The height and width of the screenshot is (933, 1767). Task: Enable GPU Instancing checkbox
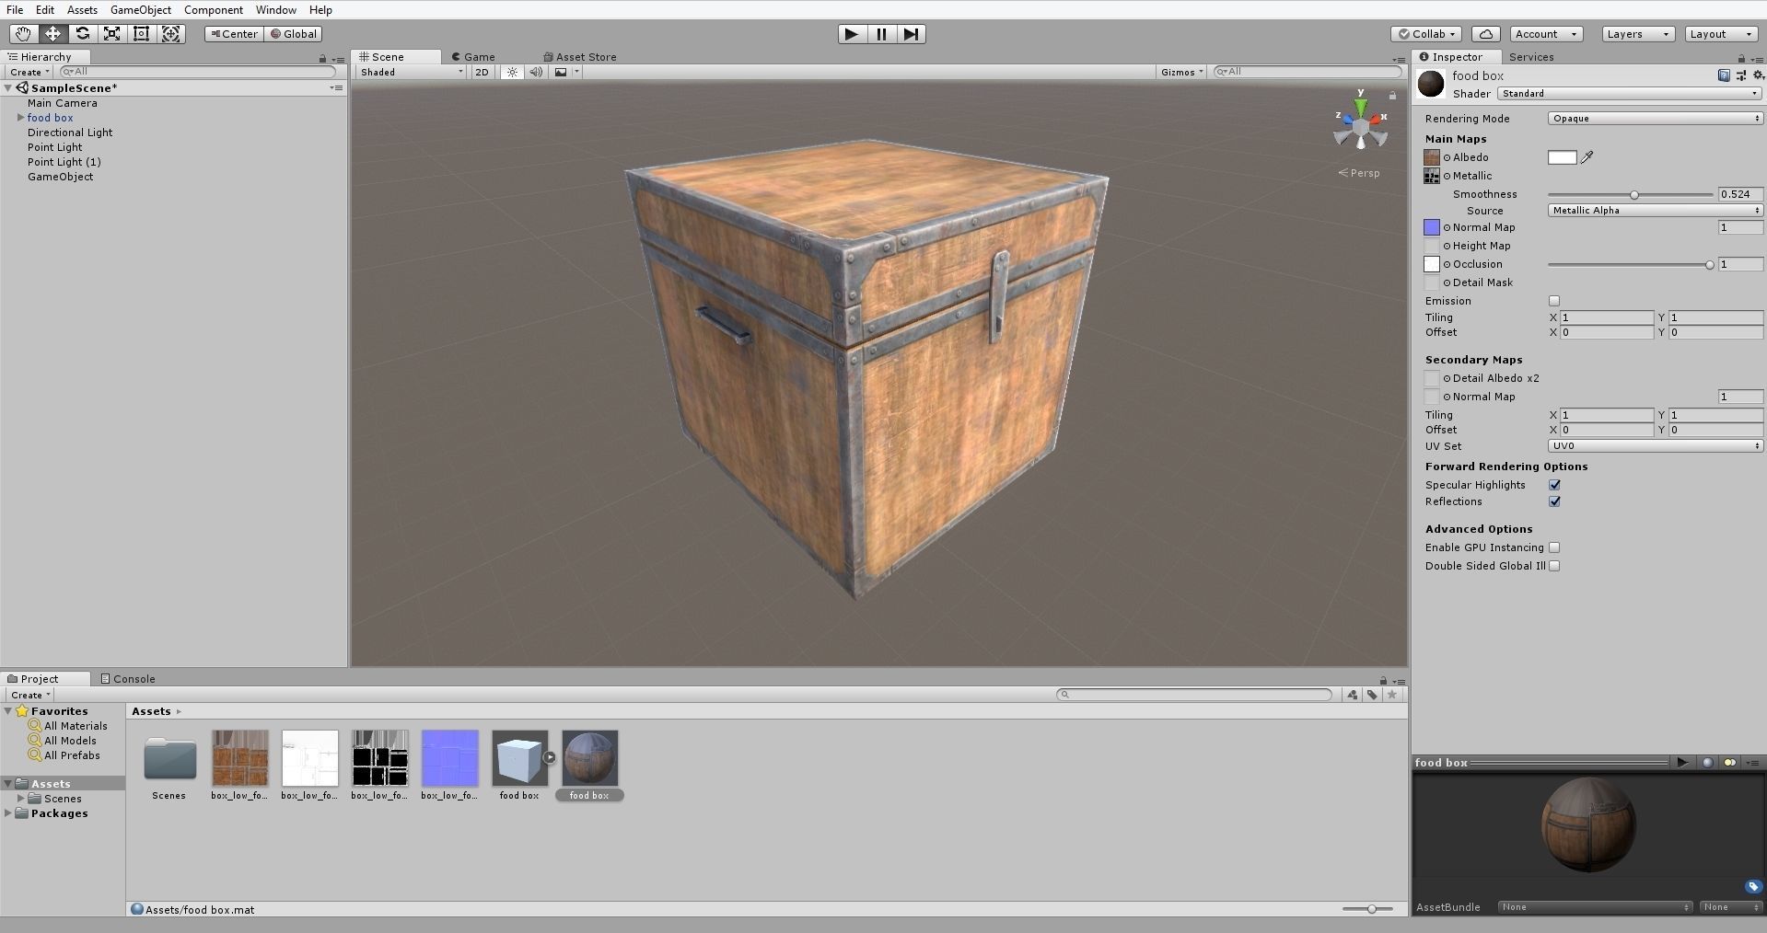[1554, 547]
